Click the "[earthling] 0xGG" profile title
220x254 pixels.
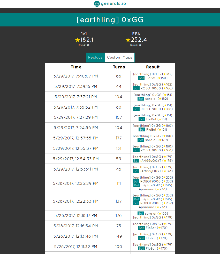[110, 20]
